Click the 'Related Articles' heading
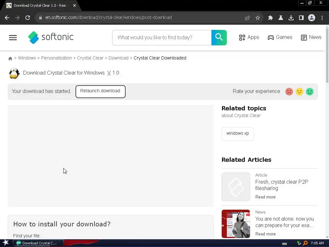The image size is (329, 247). coord(246,160)
